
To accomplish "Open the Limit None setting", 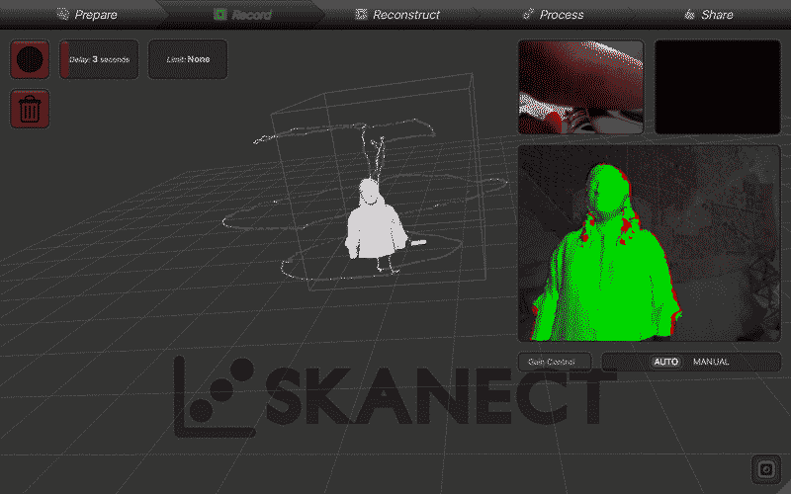I will click(x=188, y=59).
